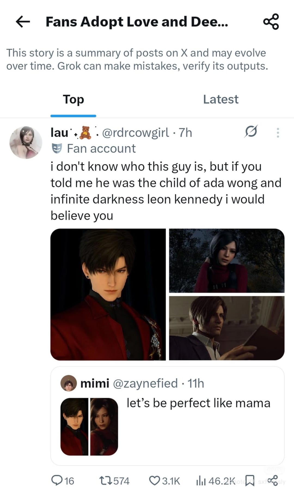The width and height of the screenshot is (294, 492).
Task: Open the large red-jacket character image
Action: click(108, 295)
